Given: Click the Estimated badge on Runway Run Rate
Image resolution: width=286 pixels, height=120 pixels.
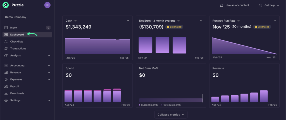Looking at the screenshot, I should click(x=262, y=27).
